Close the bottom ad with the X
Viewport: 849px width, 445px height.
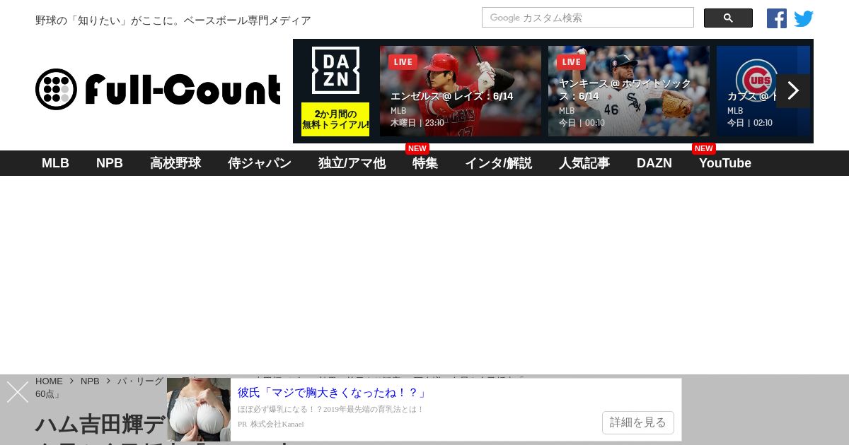click(18, 392)
